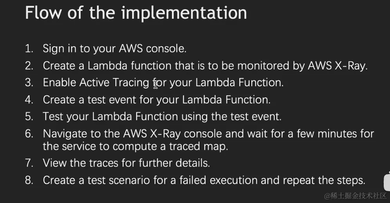Click the list number "1."
The image size is (390, 203).
(29, 49)
